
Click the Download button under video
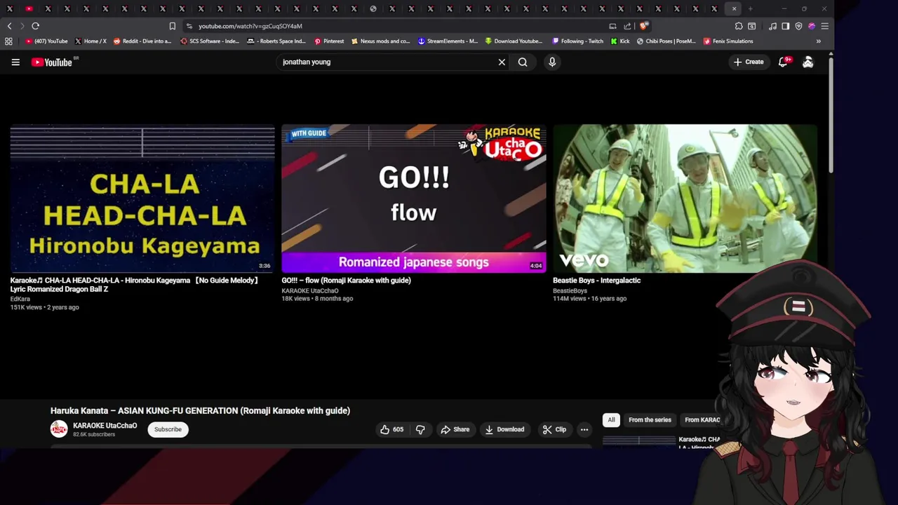[x=504, y=429]
